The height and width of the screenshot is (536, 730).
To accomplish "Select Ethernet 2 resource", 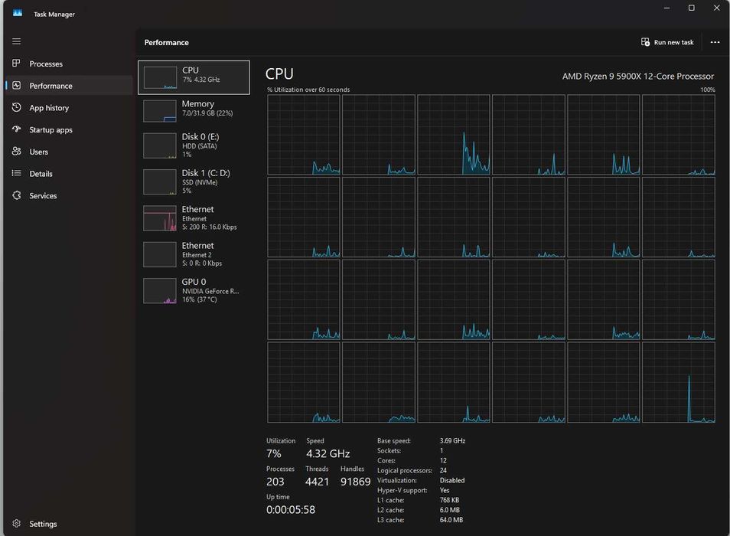I will click(194, 254).
